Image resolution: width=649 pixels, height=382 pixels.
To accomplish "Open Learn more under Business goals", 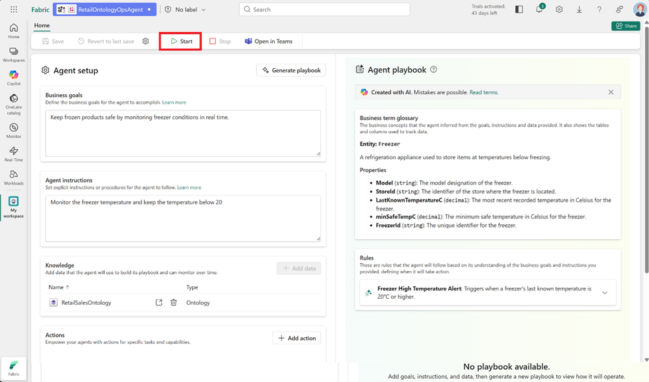I will 174,102.
